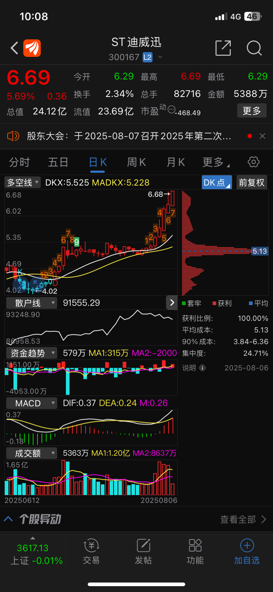Image resolution: width=273 pixels, height=592 pixels.
Task: Open the 功能 functions icon
Action: tap(195, 552)
